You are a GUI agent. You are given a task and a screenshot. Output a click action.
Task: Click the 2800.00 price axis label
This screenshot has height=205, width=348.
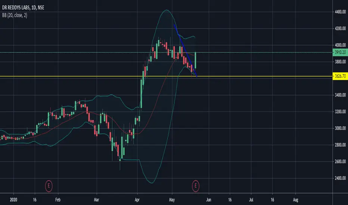point(340,145)
